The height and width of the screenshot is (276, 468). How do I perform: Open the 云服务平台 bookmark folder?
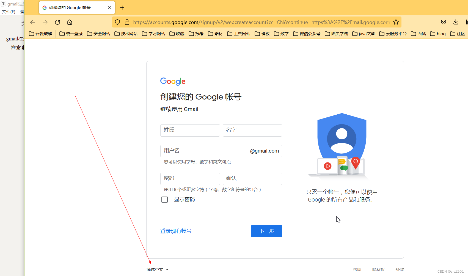pos(393,34)
